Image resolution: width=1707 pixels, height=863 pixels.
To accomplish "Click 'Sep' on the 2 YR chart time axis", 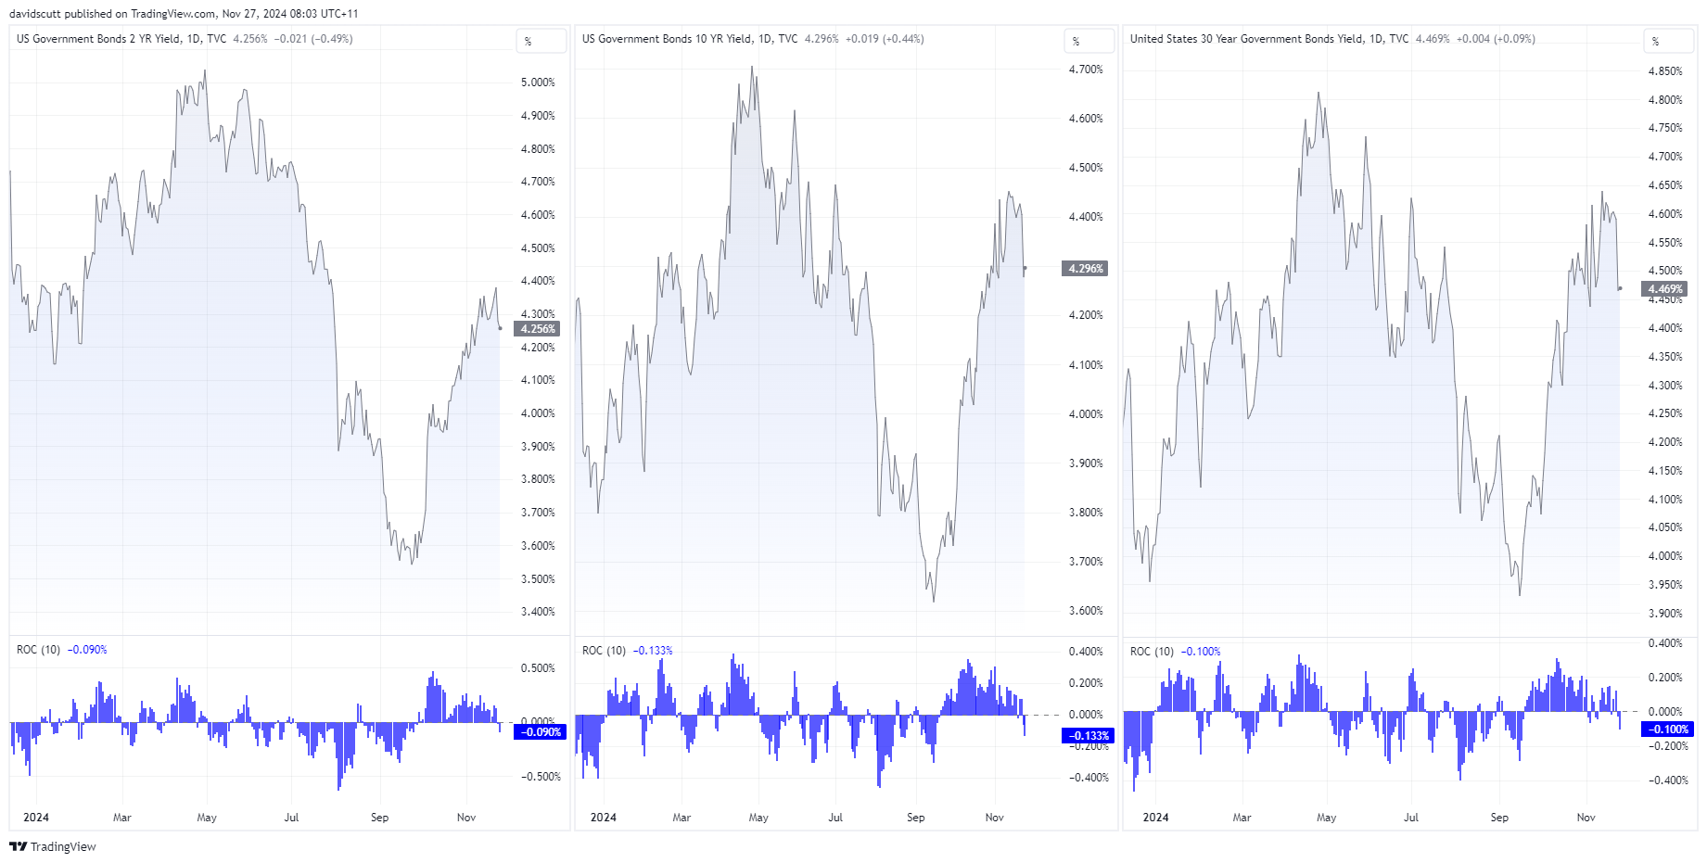I will (379, 818).
